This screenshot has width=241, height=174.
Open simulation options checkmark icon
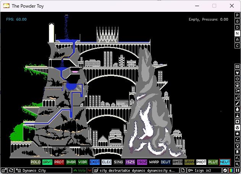click(225, 170)
